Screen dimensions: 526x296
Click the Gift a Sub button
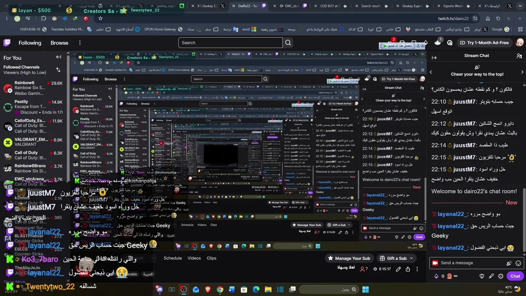pos(393,258)
